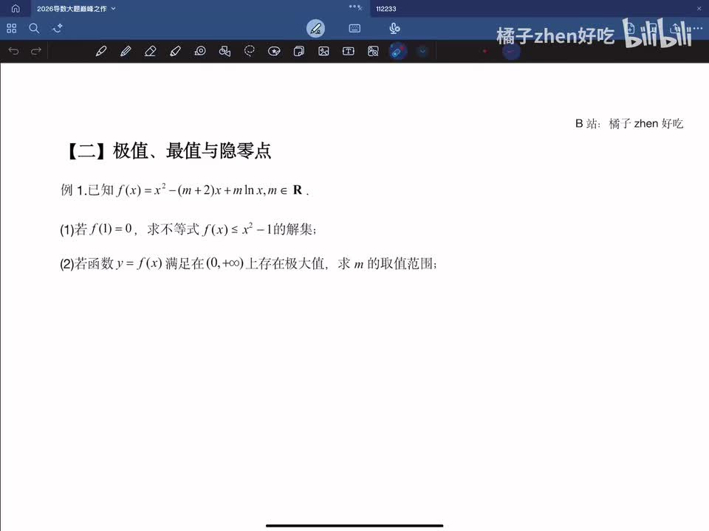Select the Shapes tool
Screen dimensions: 709x531
[x=225, y=51]
